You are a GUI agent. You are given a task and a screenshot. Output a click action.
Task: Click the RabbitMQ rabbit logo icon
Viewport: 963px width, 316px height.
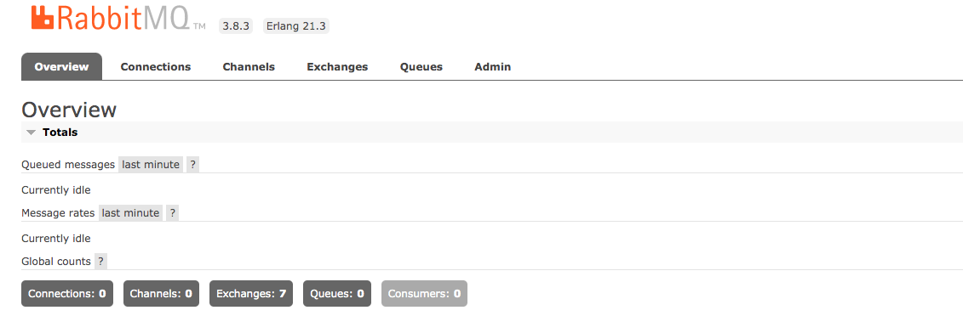click(43, 18)
